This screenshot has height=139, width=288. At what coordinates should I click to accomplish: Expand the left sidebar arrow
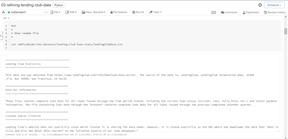pyautogui.click(x=1, y=36)
